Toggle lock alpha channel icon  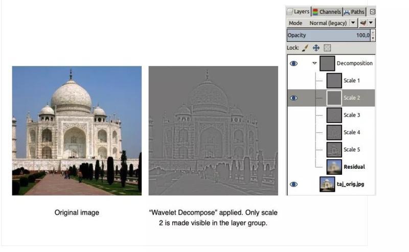(x=327, y=48)
